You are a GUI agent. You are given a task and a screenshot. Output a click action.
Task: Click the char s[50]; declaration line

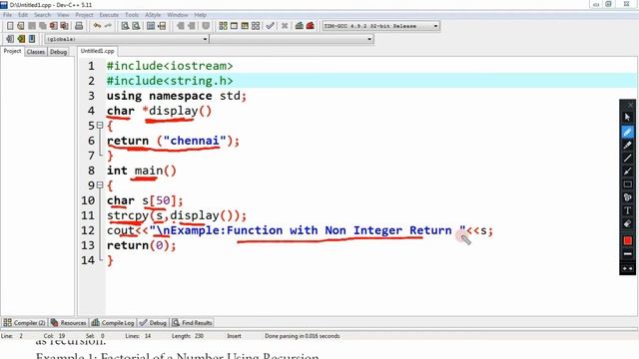pos(145,200)
